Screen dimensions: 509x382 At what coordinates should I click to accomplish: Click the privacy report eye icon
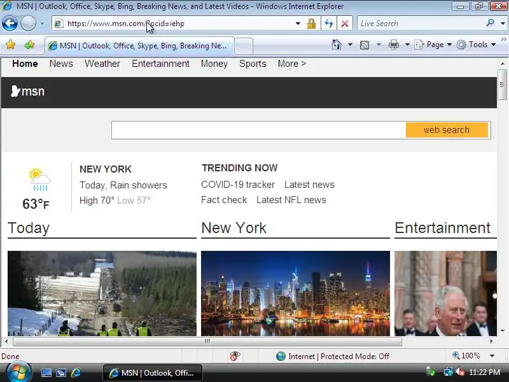pyautogui.click(x=235, y=356)
